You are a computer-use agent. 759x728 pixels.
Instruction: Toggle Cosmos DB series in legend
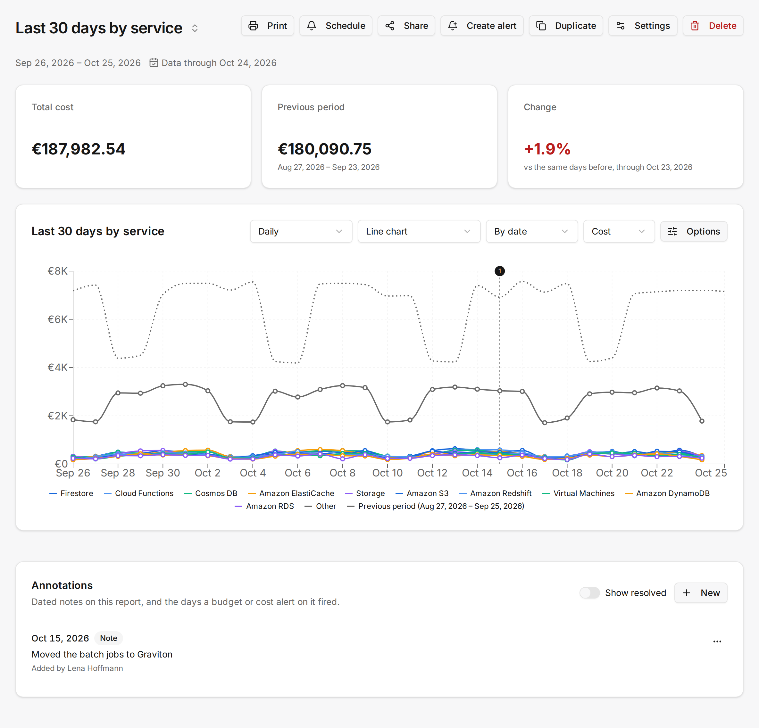(211, 493)
